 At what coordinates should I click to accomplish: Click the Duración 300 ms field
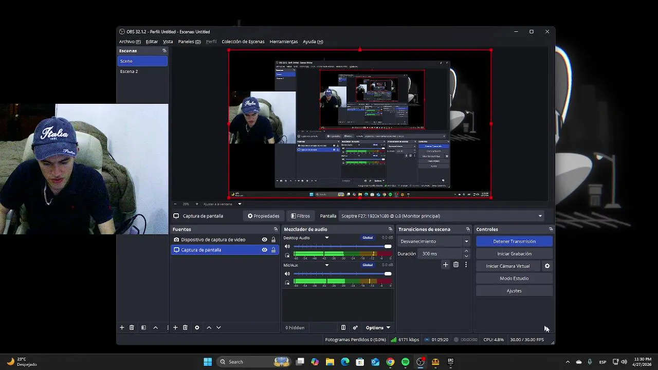tap(441, 254)
